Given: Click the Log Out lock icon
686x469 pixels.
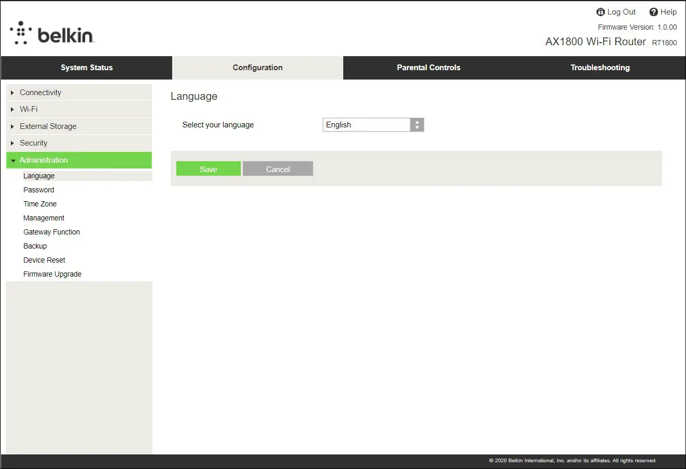Looking at the screenshot, I should (601, 12).
